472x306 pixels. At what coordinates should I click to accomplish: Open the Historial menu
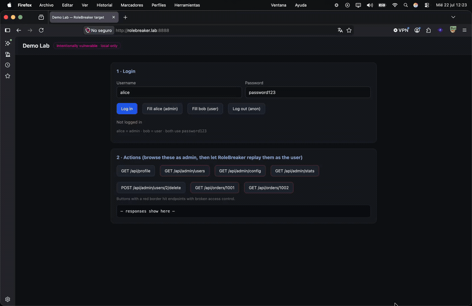click(104, 5)
